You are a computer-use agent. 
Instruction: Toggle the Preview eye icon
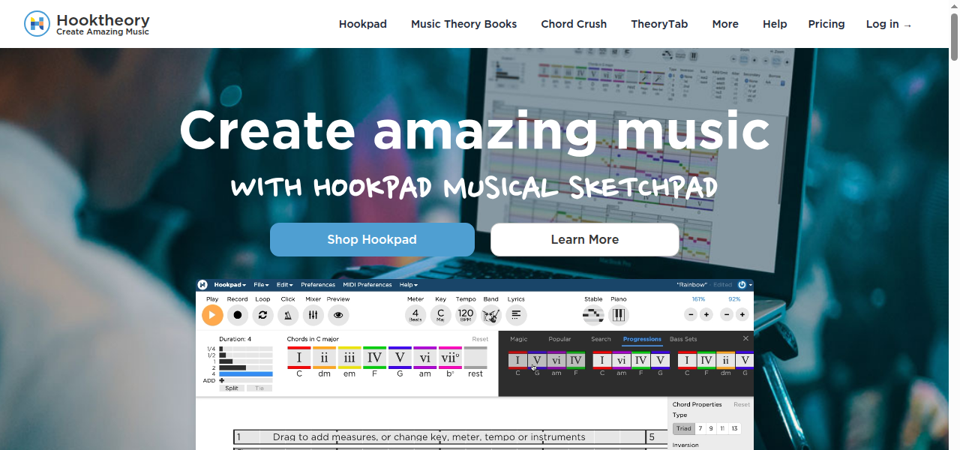pos(338,315)
